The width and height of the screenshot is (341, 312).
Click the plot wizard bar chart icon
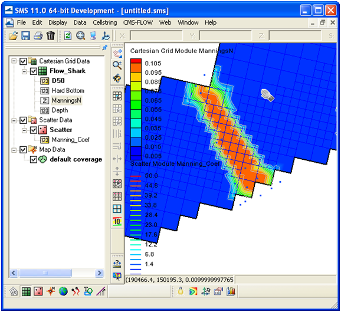coord(231,291)
